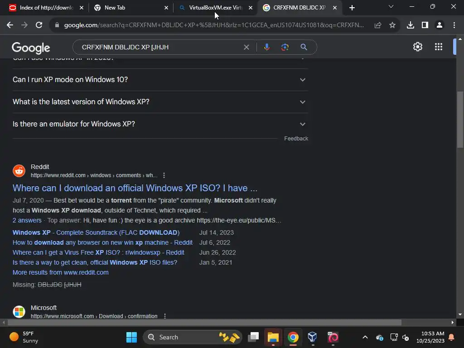Open Google apps grid

click(439, 47)
